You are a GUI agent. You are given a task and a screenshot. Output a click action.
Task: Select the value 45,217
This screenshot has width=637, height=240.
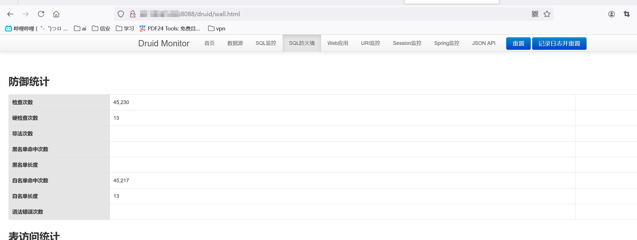pyautogui.click(x=121, y=181)
